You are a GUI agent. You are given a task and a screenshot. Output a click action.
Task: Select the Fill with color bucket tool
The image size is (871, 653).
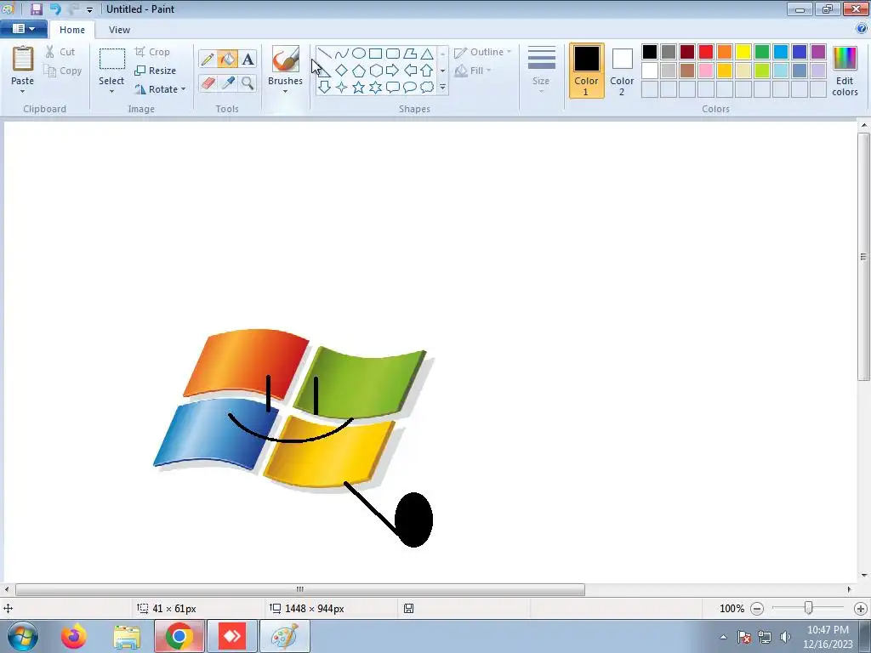tap(228, 59)
